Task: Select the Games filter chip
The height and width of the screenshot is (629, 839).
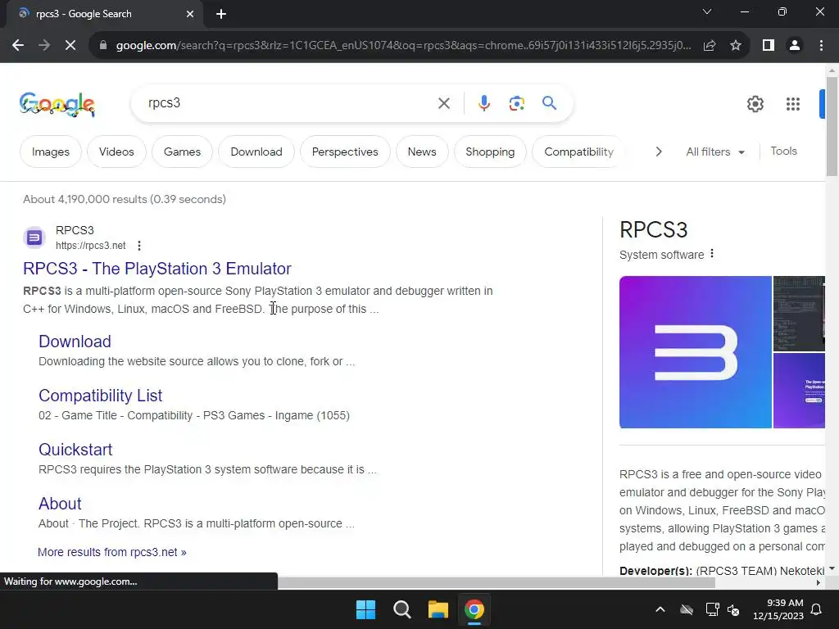Action: (182, 152)
